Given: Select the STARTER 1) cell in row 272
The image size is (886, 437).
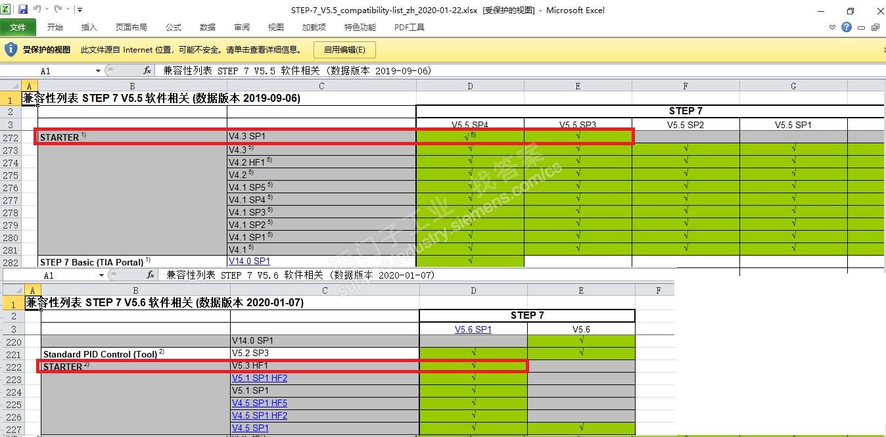Looking at the screenshot, I should click(x=132, y=137).
